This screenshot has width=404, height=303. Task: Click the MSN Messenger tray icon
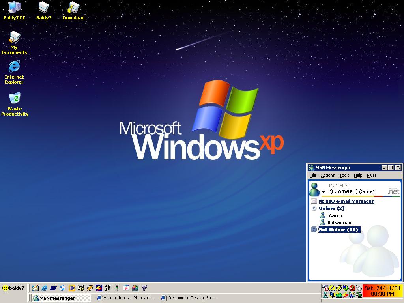325,295
